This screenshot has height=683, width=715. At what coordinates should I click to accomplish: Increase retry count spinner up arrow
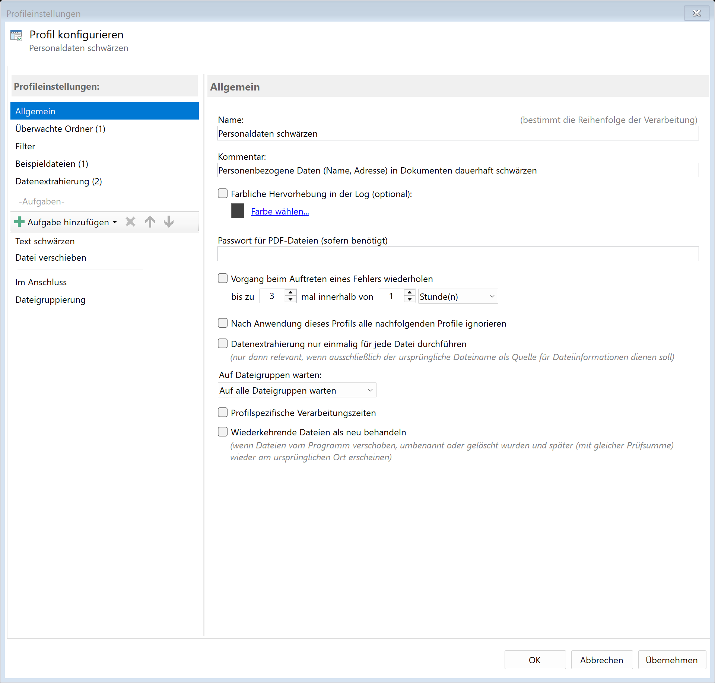290,293
